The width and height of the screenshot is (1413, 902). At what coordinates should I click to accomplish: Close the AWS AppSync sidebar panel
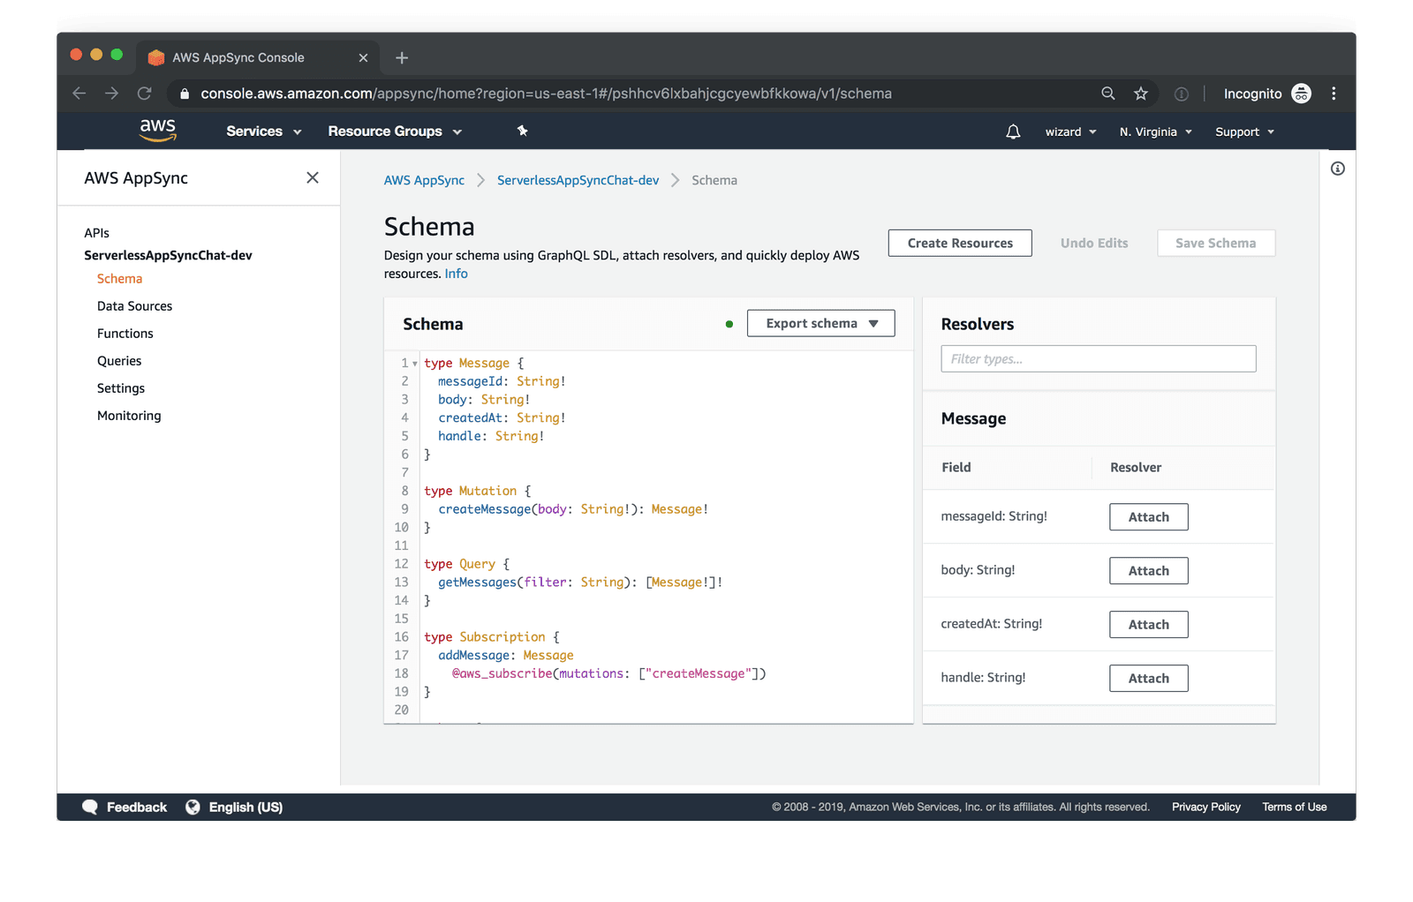click(313, 177)
